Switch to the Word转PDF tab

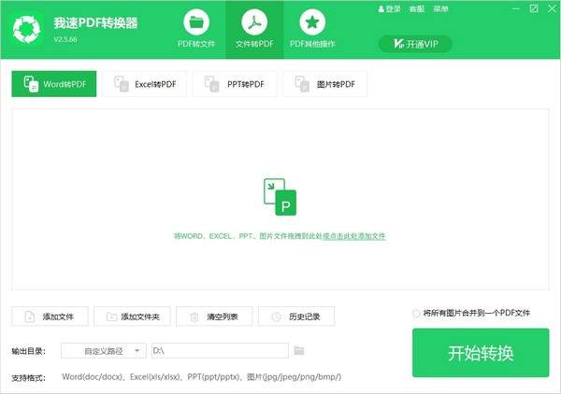tap(54, 84)
